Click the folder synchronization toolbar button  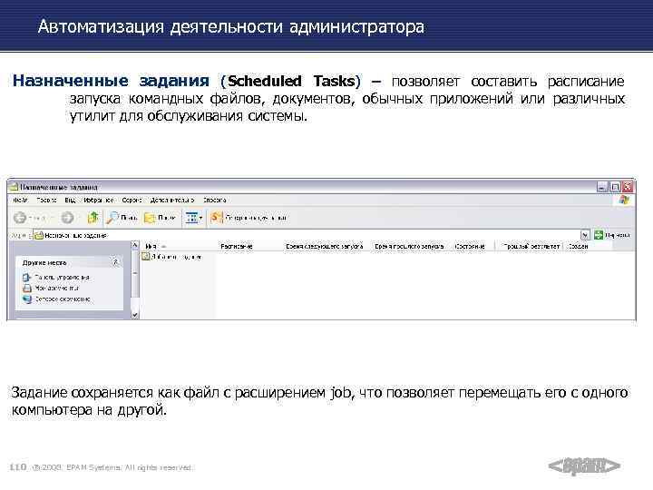click(x=249, y=218)
